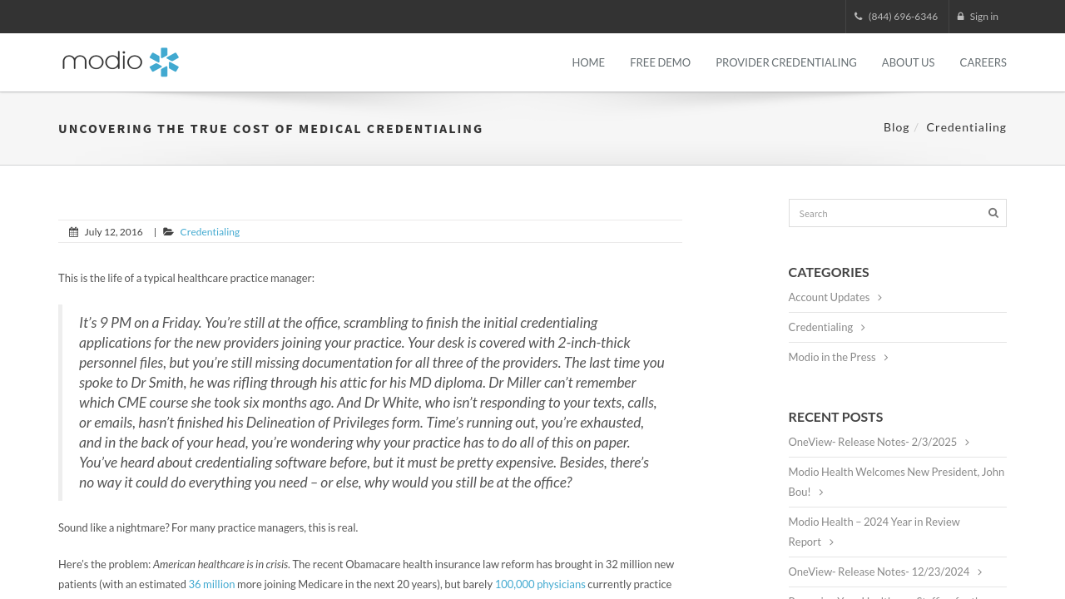Screen dimensions: 1065x599
Task: Focus the sidebar Search field
Action: pos(886,213)
